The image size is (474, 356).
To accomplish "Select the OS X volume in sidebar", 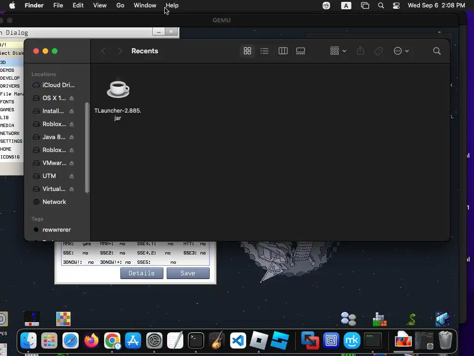I will tap(50, 98).
